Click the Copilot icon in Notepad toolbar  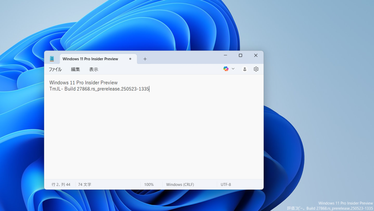click(226, 69)
